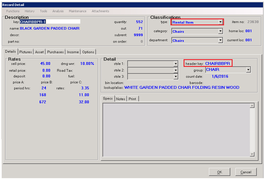Open the Tools menu

[44, 11]
